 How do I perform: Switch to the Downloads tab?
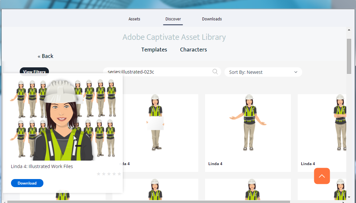click(212, 19)
